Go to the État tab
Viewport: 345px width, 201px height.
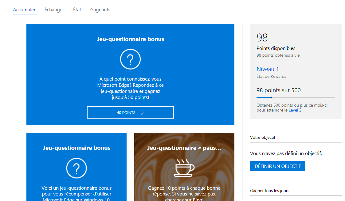point(77,10)
